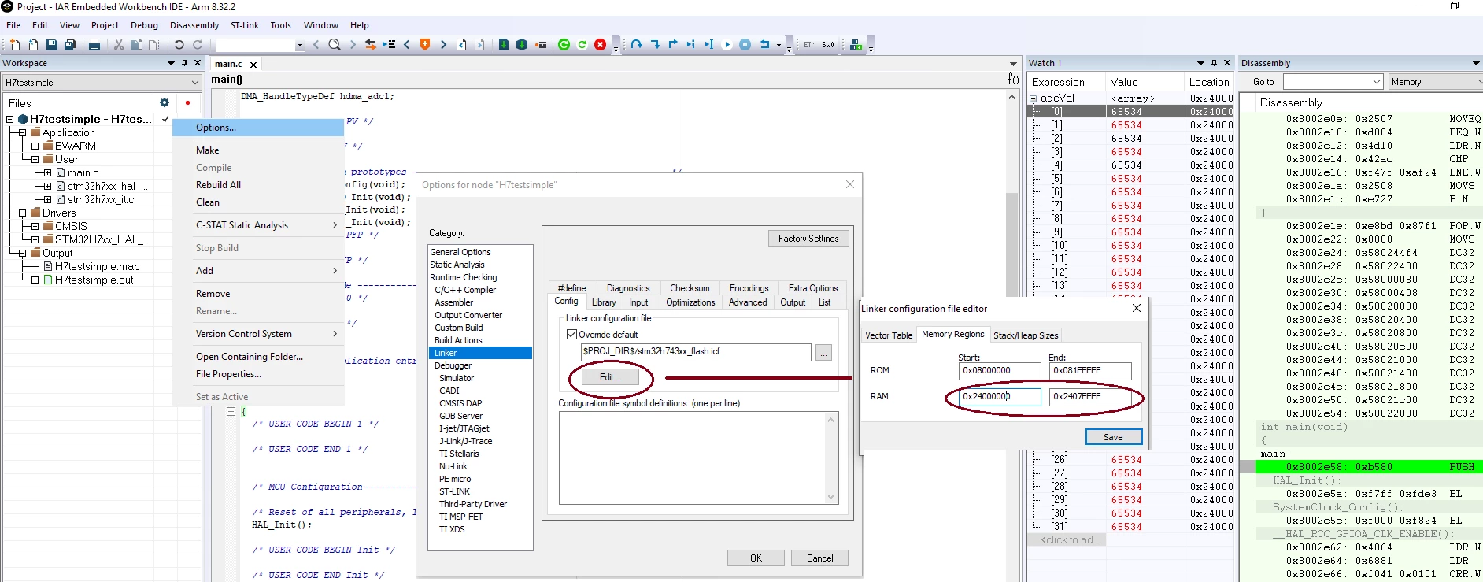This screenshot has width=1483, height=582.
Task: Click the Edit... linker configuration button
Action: (610, 377)
